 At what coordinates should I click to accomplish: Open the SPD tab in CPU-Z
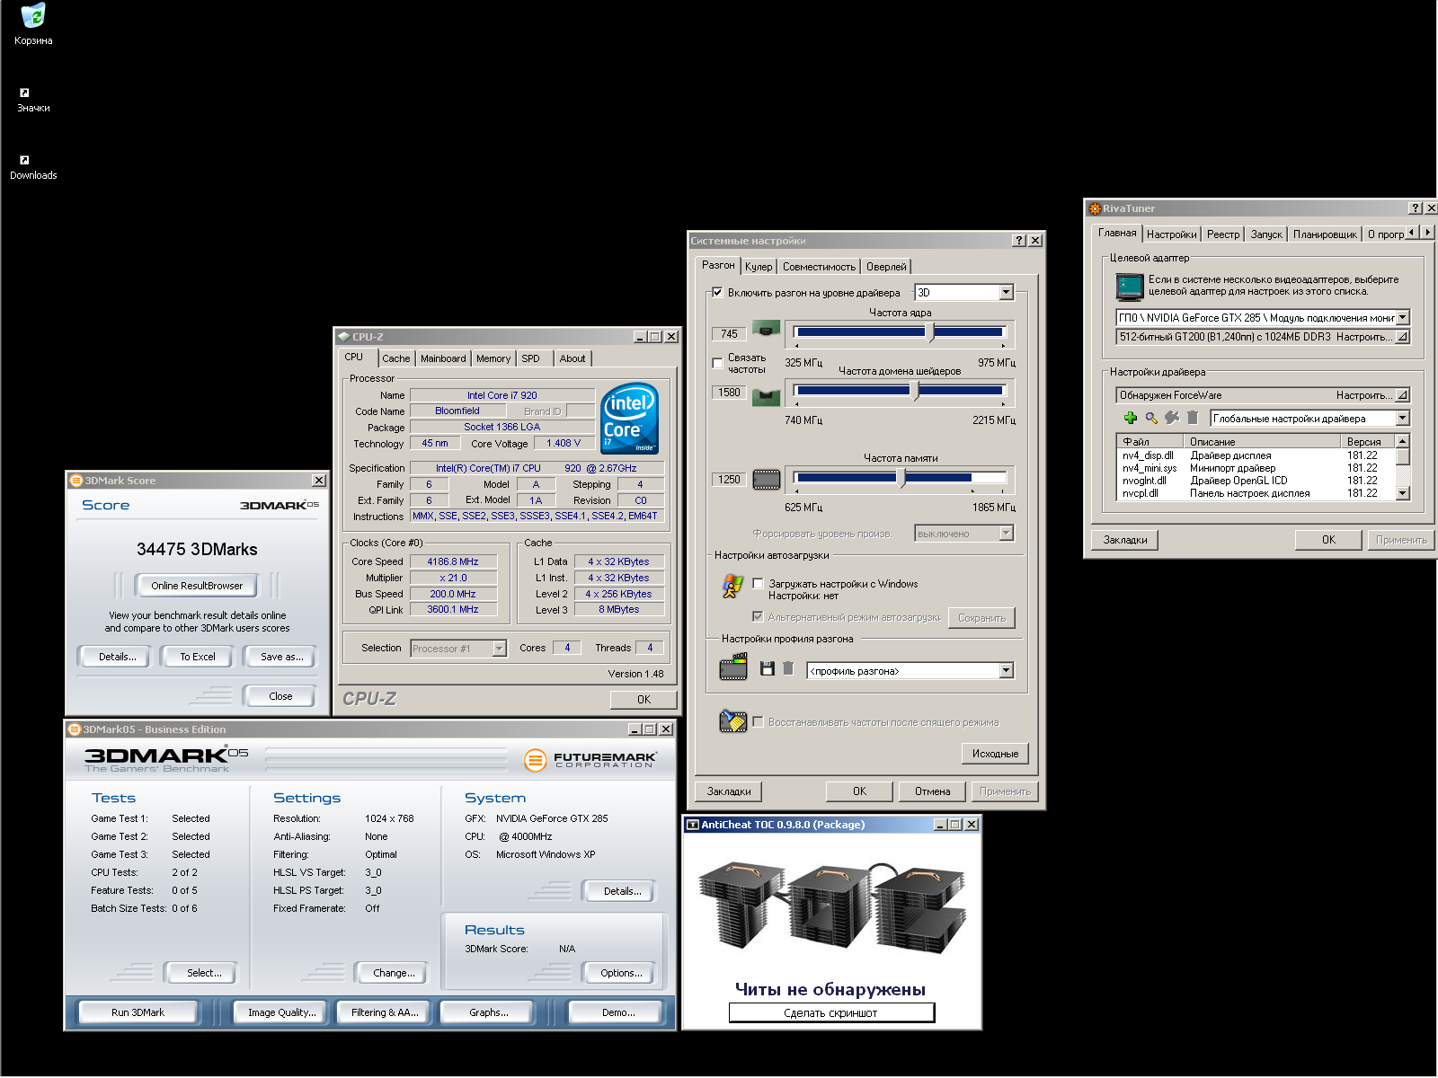point(531,358)
